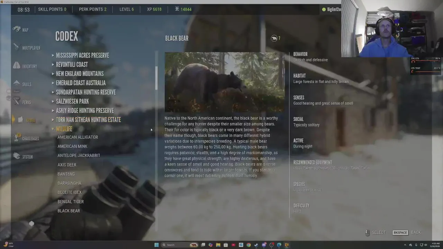The height and width of the screenshot is (249, 443).
Task: Expand Askiy Ridge Hunting Preserve
Action: point(83,111)
